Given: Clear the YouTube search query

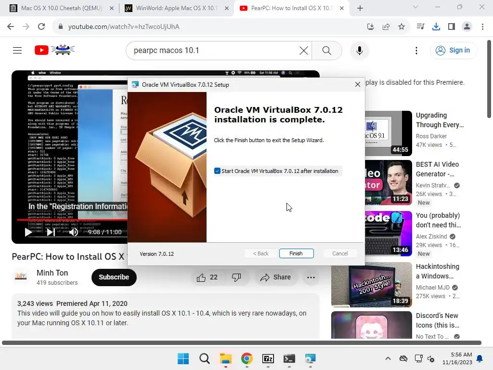Looking at the screenshot, I should coord(304,50).
